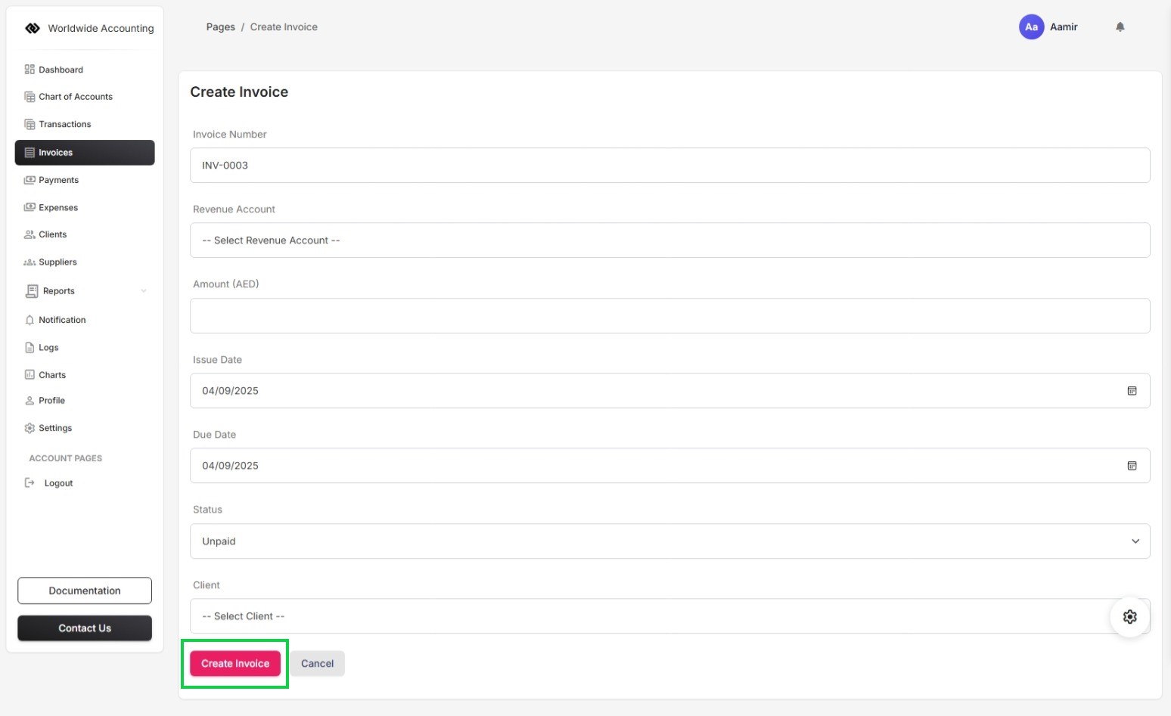This screenshot has height=716, width=1171.
Task: Open the floating settings gear button
Action: point(1129,617)
